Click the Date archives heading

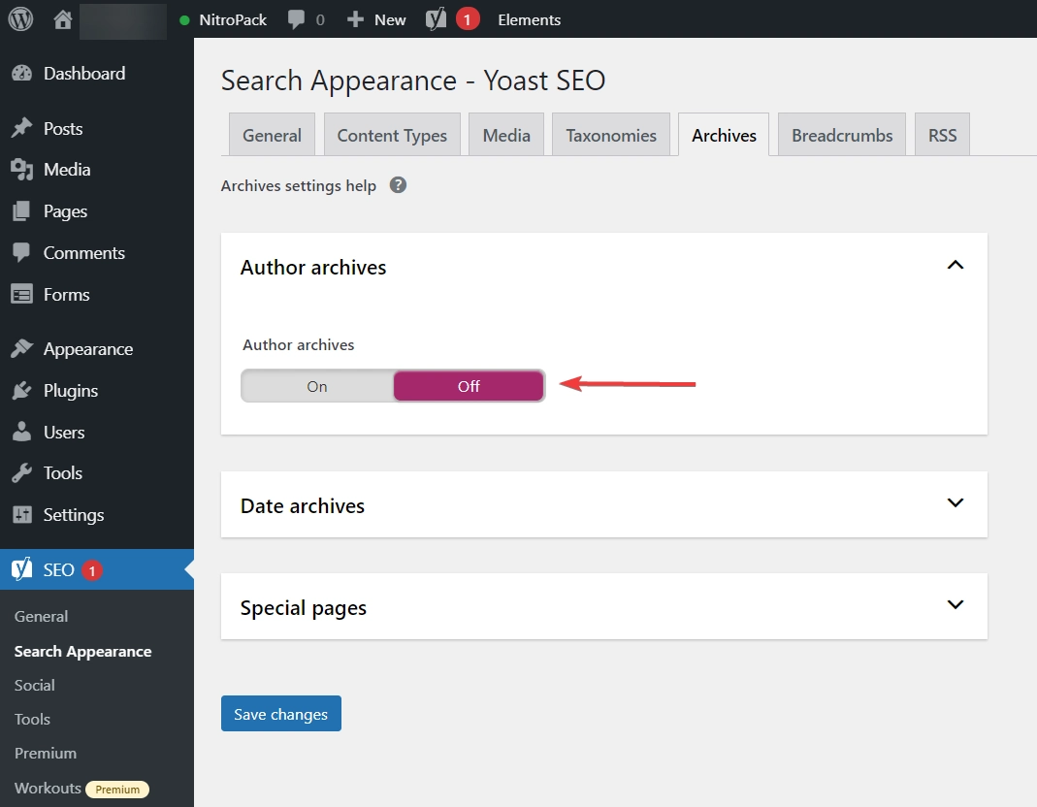pos(303,506)
